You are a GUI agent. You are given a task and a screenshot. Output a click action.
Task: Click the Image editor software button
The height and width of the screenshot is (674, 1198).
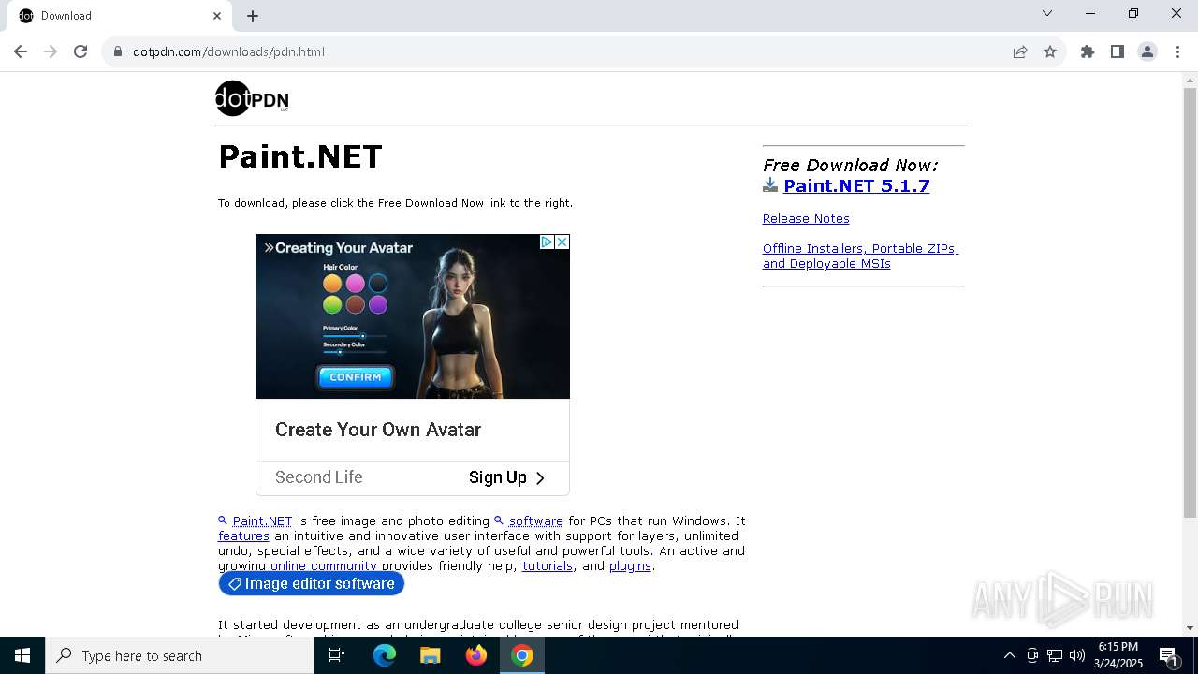312,583
